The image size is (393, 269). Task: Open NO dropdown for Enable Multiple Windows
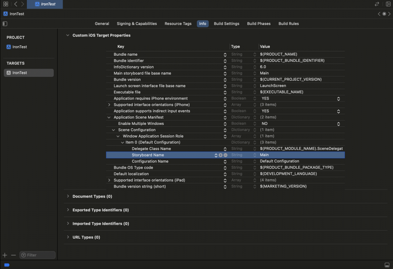tap(339, 124)
